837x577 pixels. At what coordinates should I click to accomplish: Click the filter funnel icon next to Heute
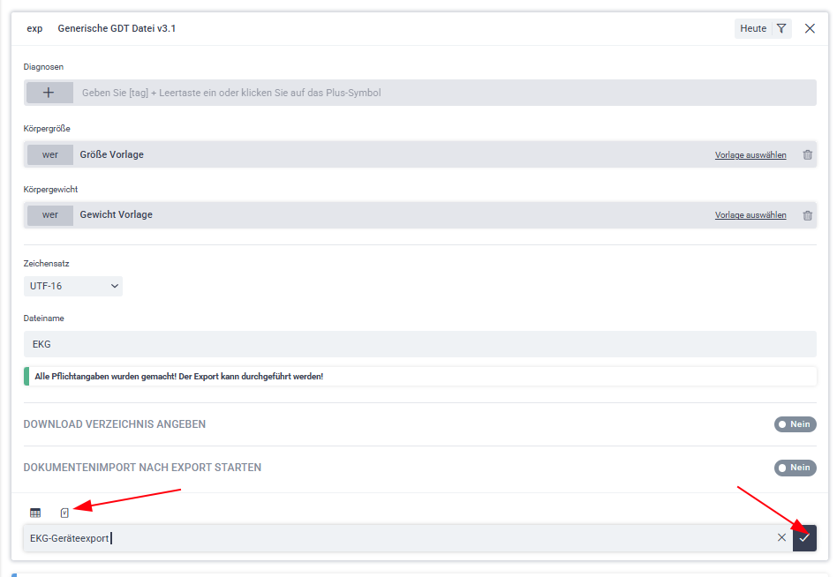pos(781,29)
